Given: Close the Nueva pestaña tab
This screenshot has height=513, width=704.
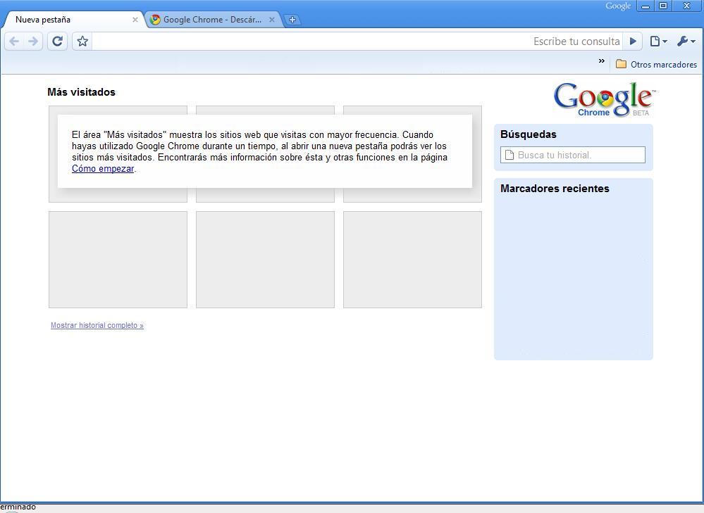Looking at the screenshot, I should (135, 20).
